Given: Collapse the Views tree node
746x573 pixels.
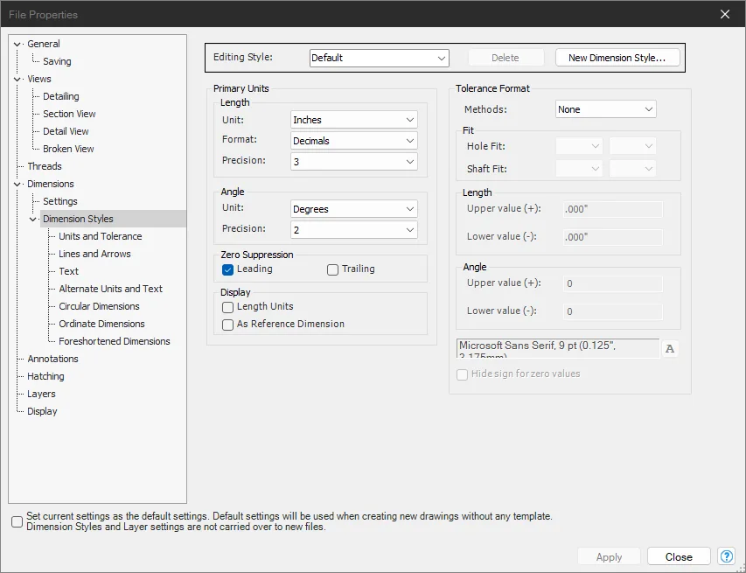Looking at the screenshot, I should (x=17, y=79).
